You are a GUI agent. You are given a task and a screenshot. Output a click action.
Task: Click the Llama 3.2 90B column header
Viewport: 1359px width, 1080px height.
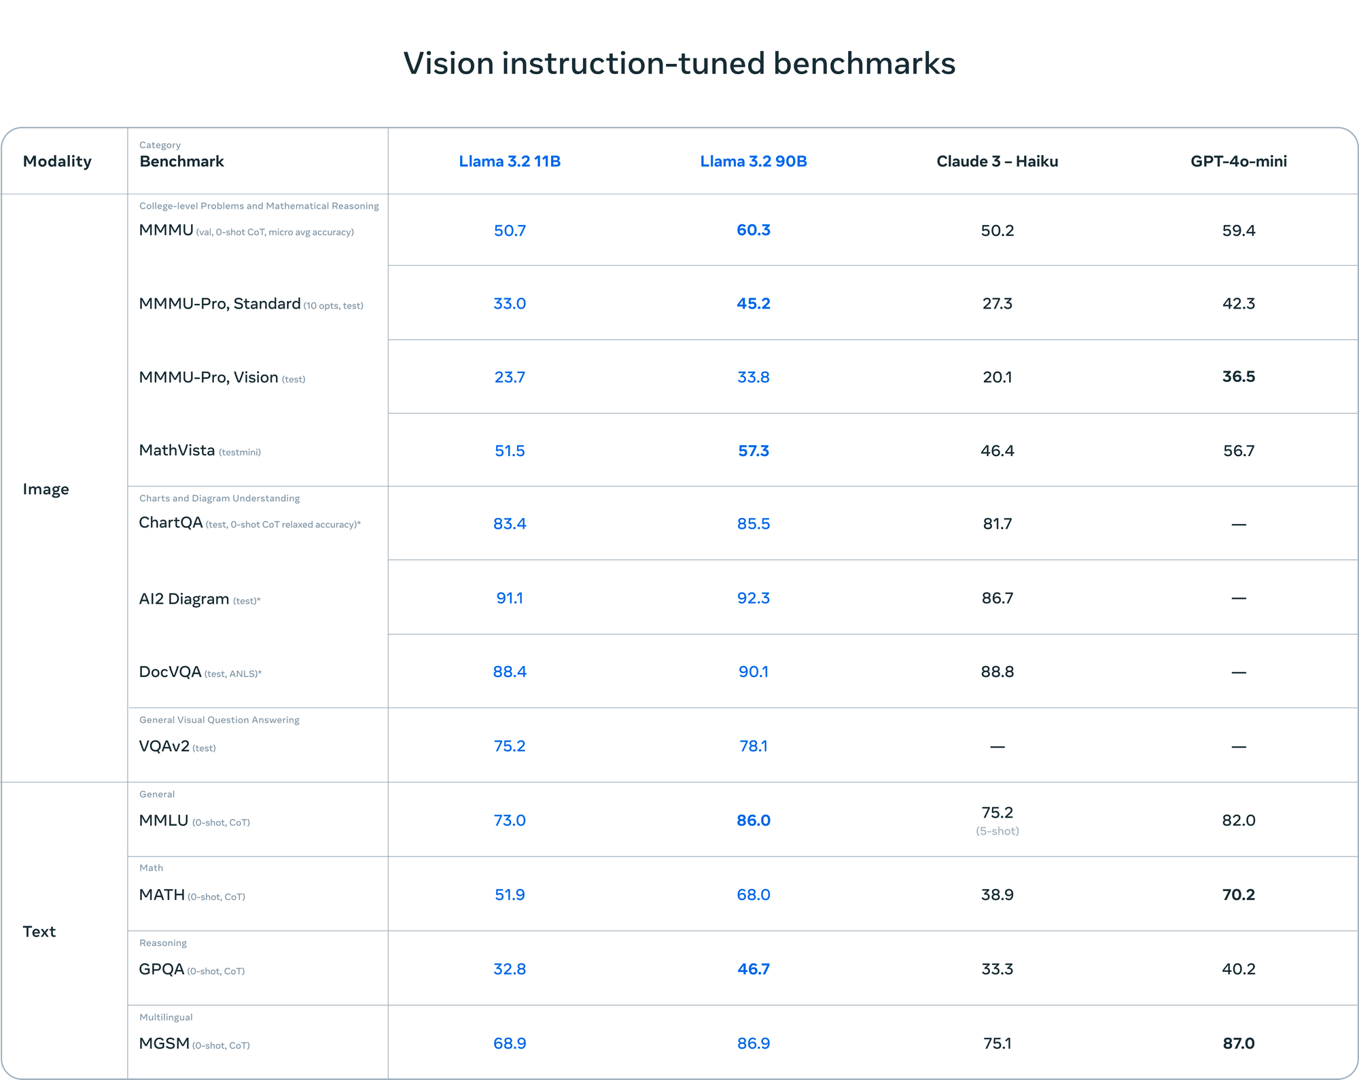(x=754, y=161)
